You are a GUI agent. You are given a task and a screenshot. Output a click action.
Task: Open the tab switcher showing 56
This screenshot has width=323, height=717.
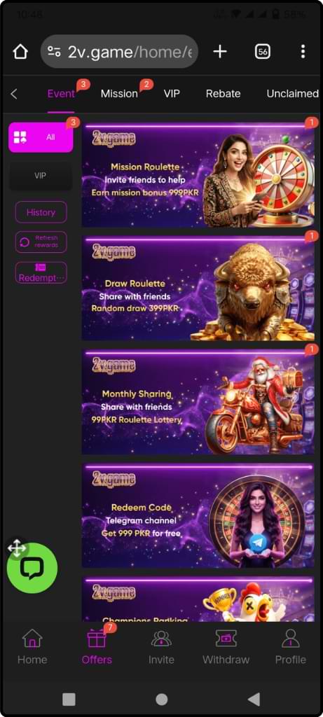pyautogui.click(x=263, y=52)
